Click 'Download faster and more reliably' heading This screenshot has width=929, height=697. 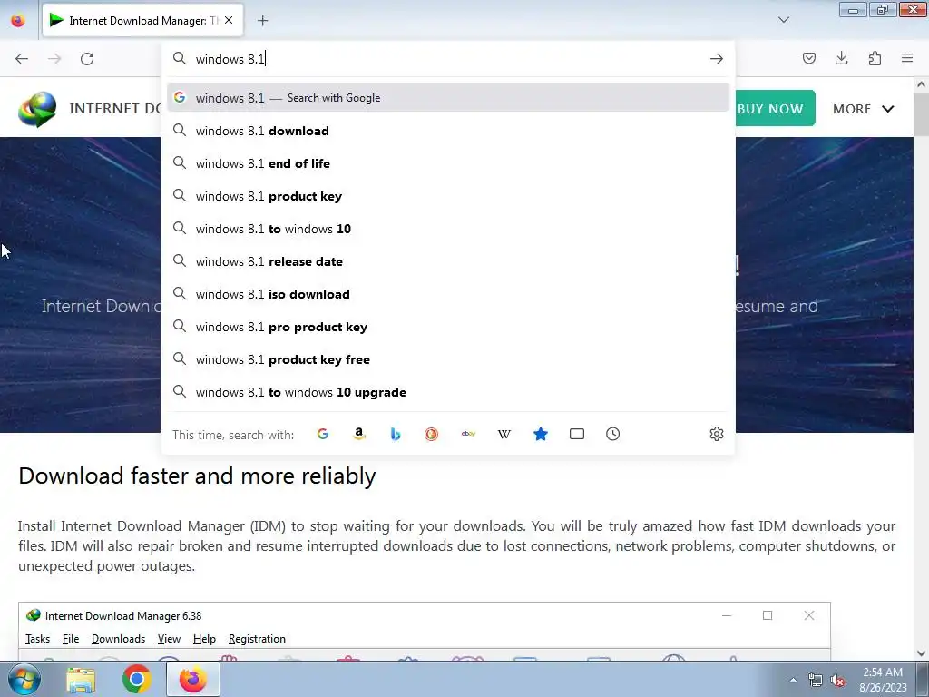click(x=197, y=476)
